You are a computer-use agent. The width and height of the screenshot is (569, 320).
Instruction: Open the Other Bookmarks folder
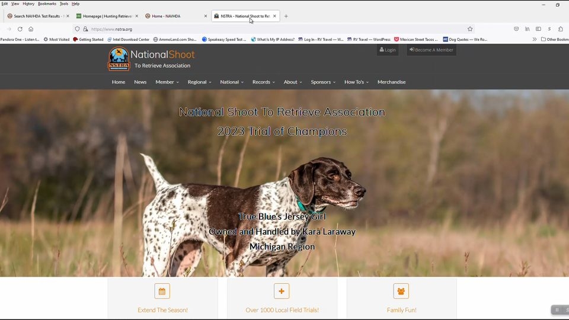click(x=555, y=39)
